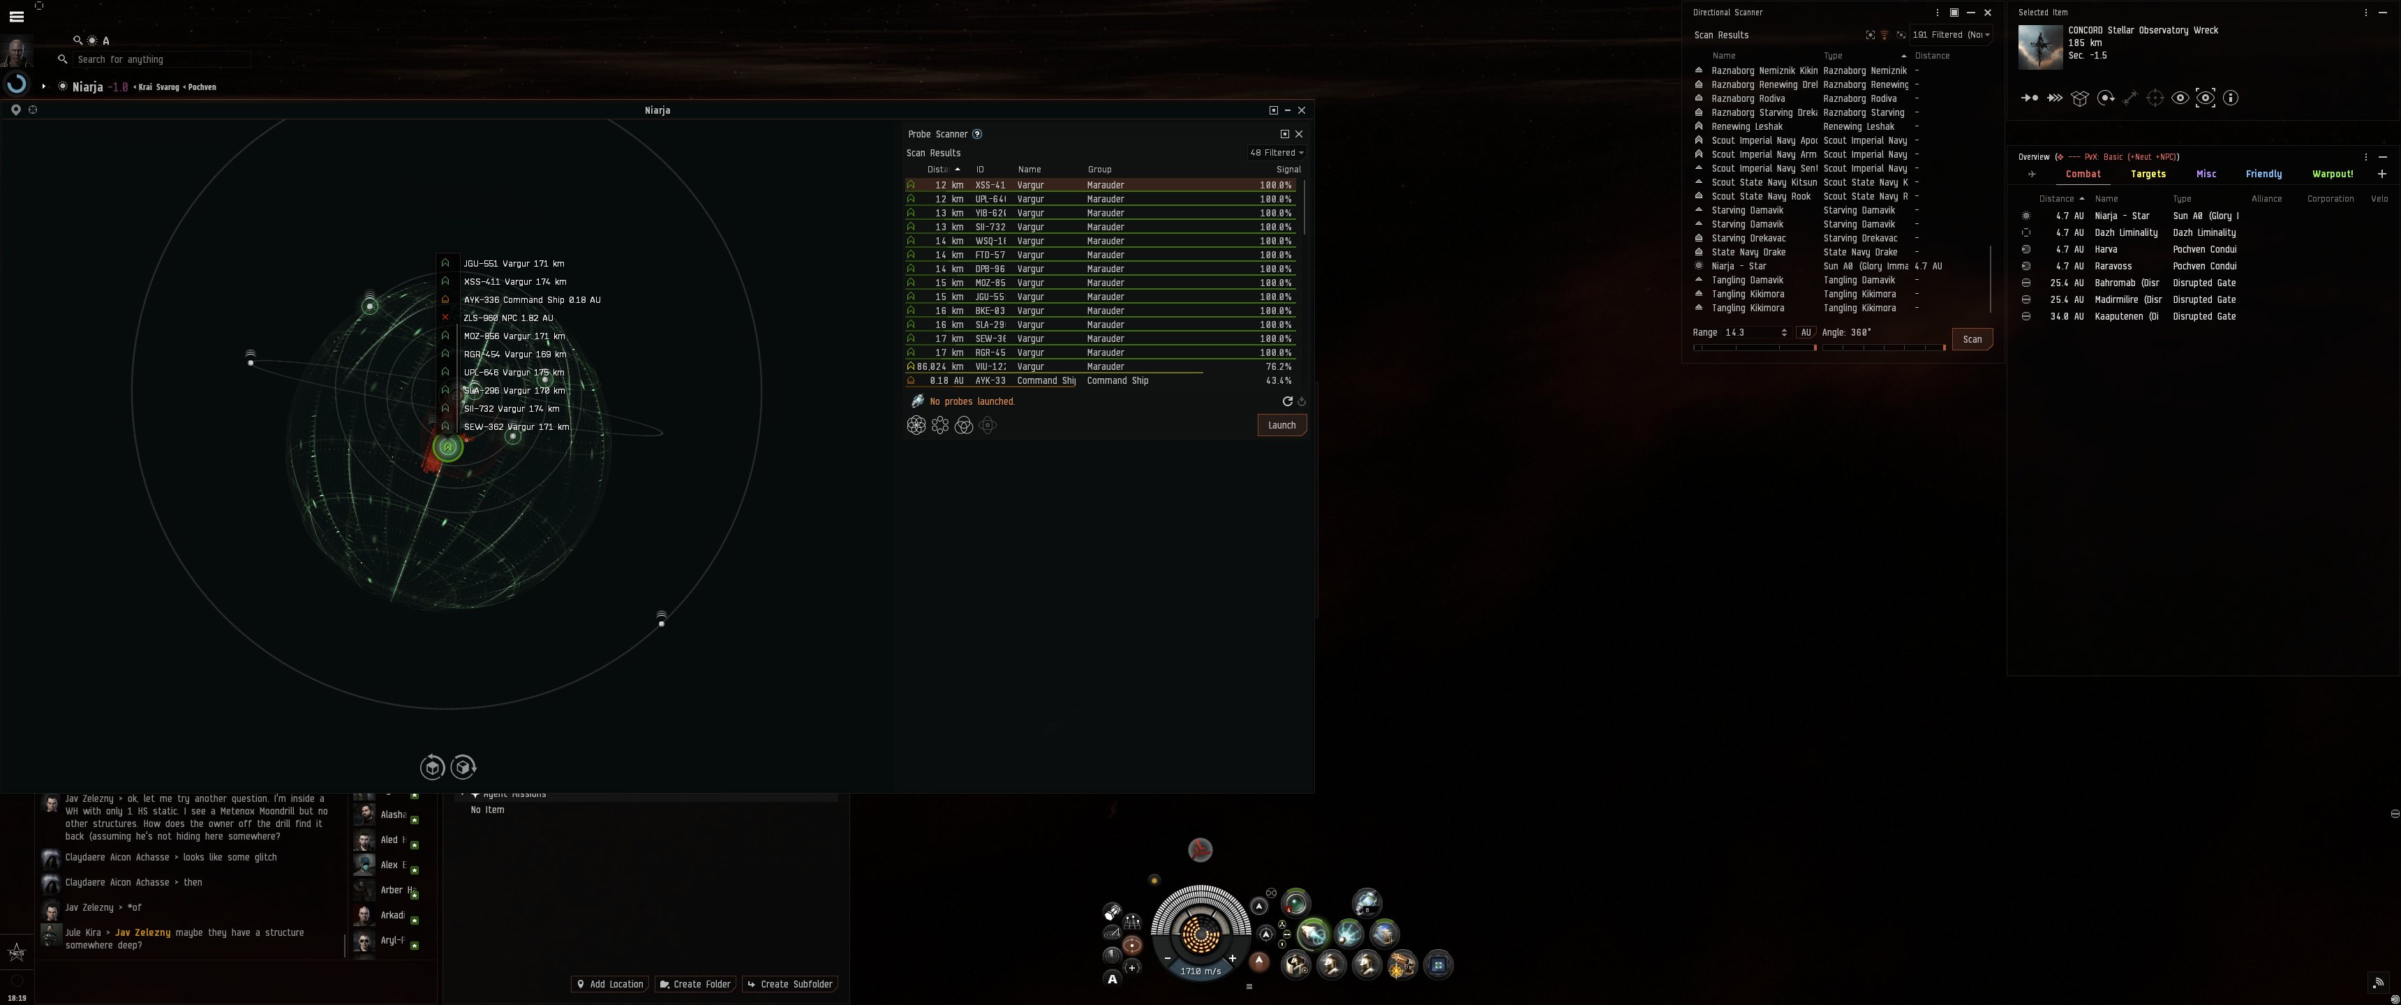The image size is (2401, 1005).
Task: Toggle the orange scan signal icon in D-Scan
Action: pyautogui.click(x=1885, y=36)
